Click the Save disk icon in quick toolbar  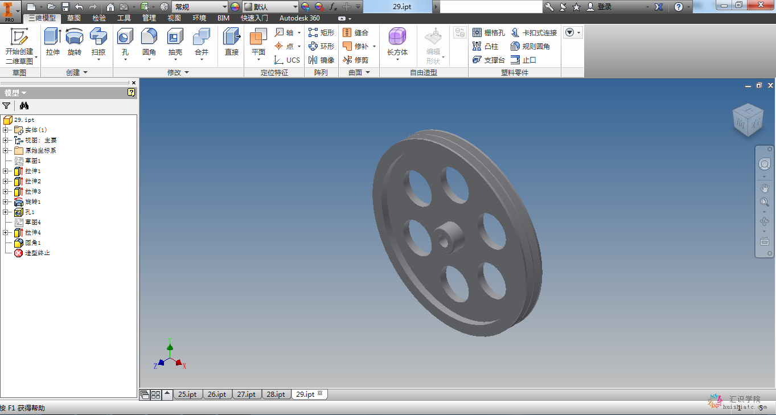point(65,7)
